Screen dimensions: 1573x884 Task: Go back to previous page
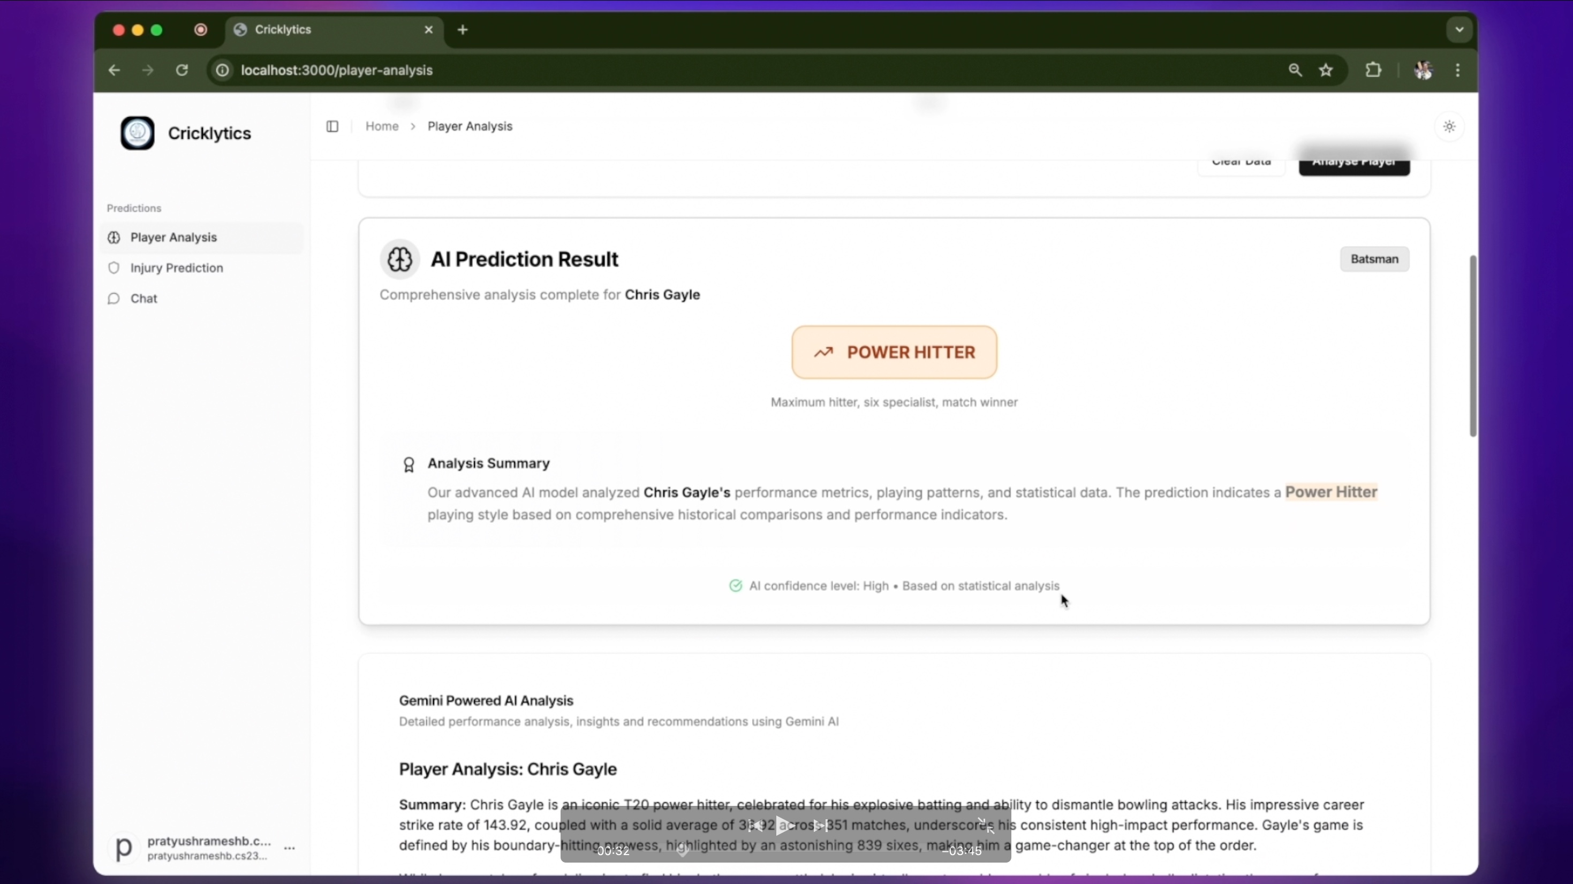(114, 70)
